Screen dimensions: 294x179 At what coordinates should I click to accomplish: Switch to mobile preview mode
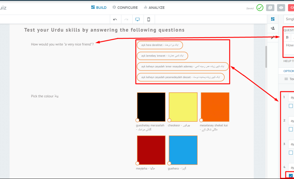click(149, 20)
